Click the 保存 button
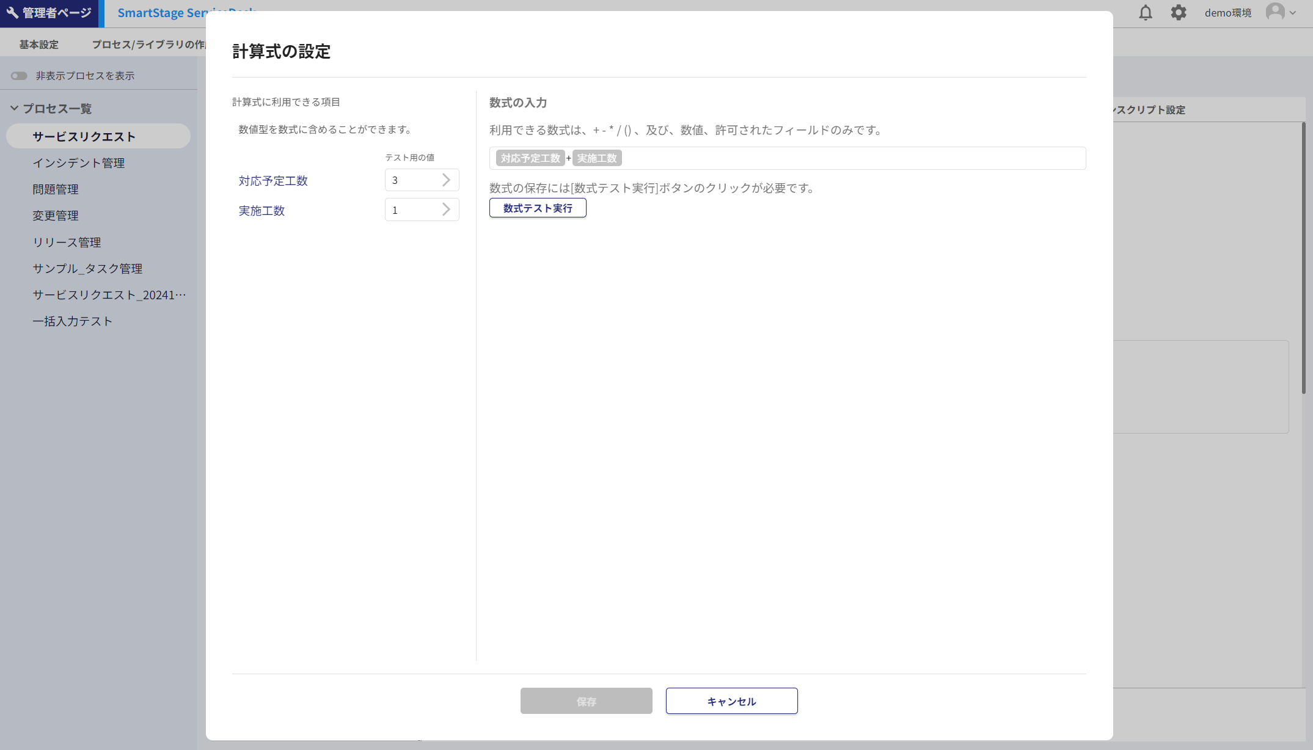The image size is (1313, 750). [x=586, y=701]
